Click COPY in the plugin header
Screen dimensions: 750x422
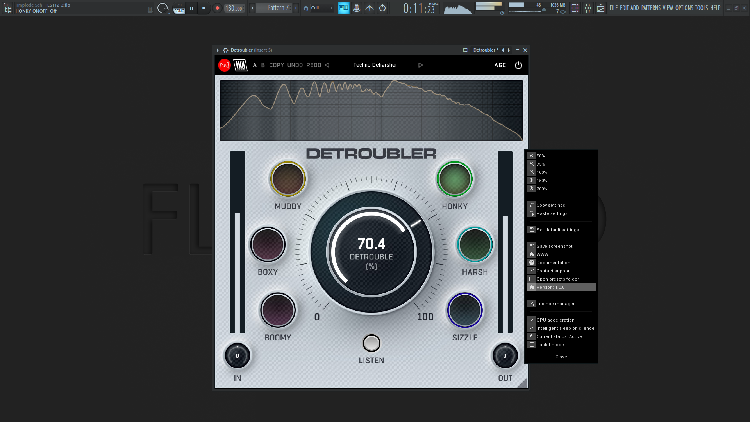(277, 65)
